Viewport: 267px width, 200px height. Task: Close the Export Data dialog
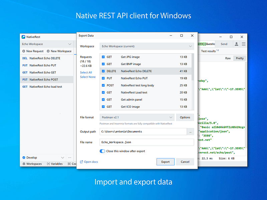(x=192, y=36)
